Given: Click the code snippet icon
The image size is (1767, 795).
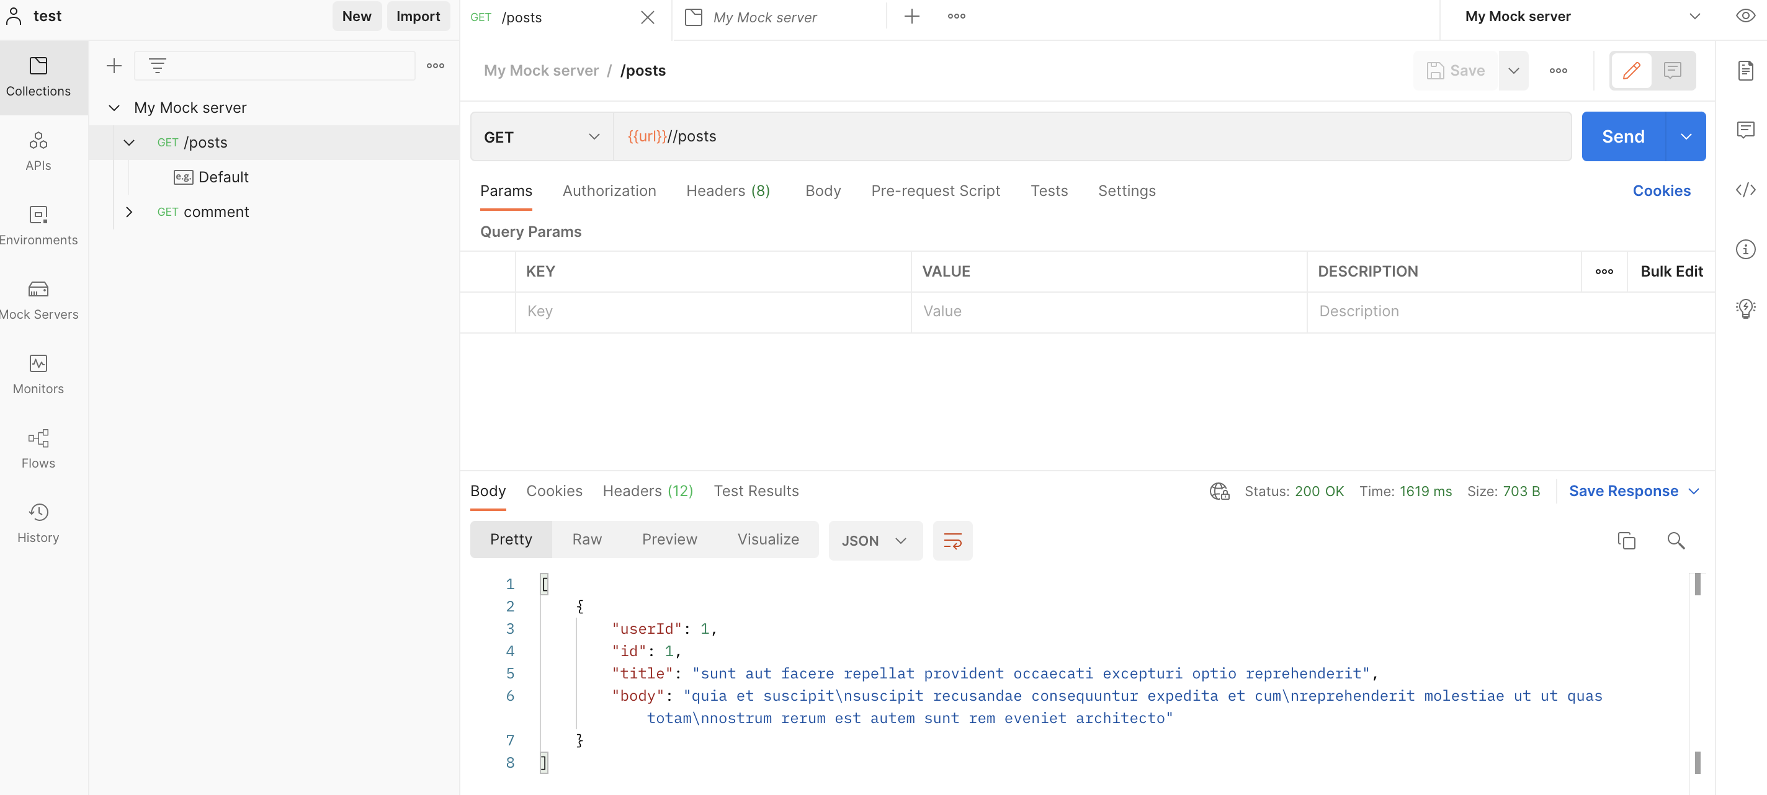Looking at the screenshot, I should (1745, 190).
